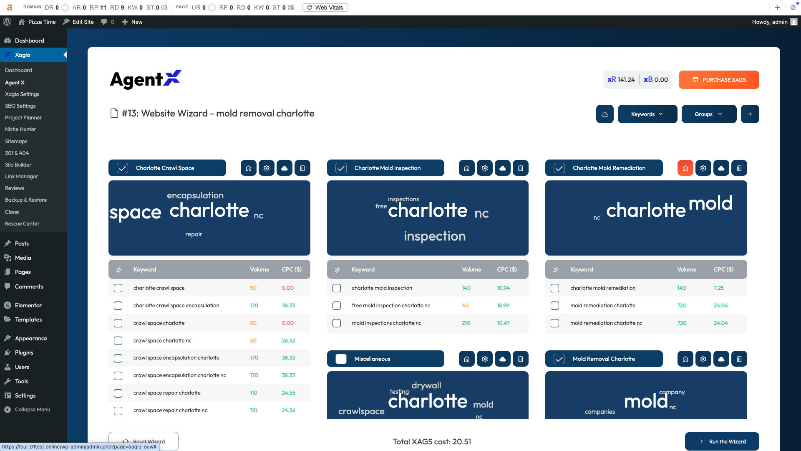Expand the Groups dropdown
Screen dimensions: 801x451
(x=709, y=114)
